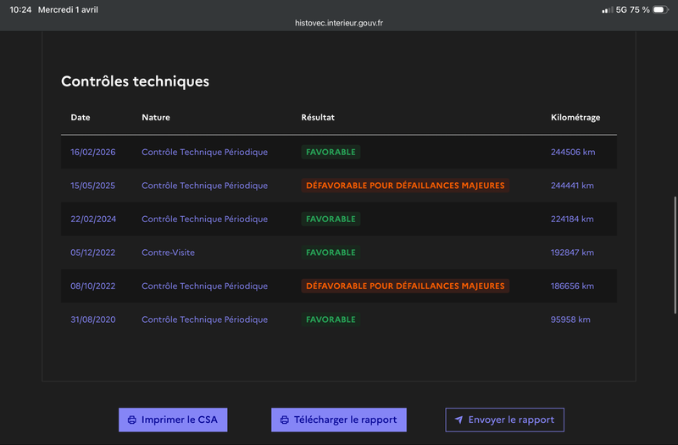Click the 08/10/2022 date entry

click(x=93, y=286)
